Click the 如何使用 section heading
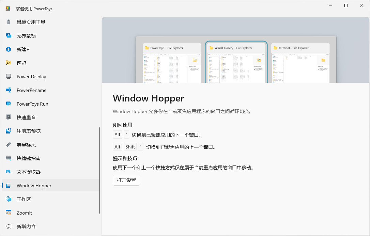This screenshot has height=236, width=370. (122, 125)
